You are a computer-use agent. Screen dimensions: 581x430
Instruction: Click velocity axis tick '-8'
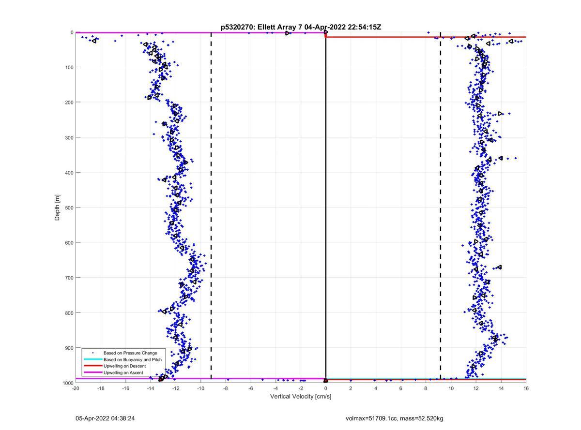tap(226, 388)
